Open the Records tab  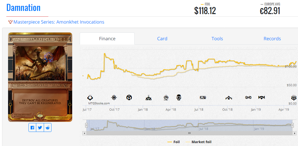point(272,39)
